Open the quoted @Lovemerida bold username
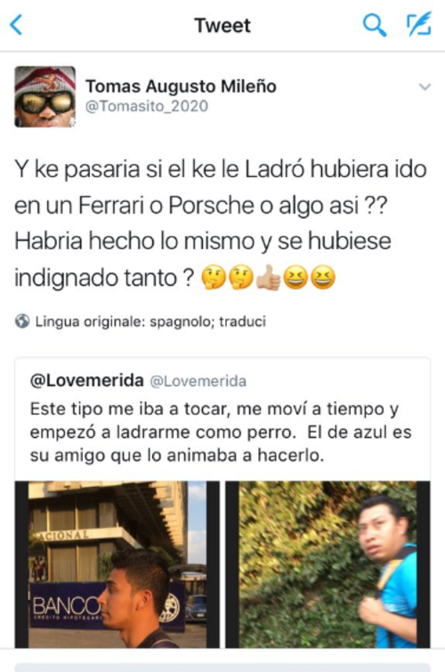Image resolution: width=445 pixels, height=672 pixels. point(87,381)
